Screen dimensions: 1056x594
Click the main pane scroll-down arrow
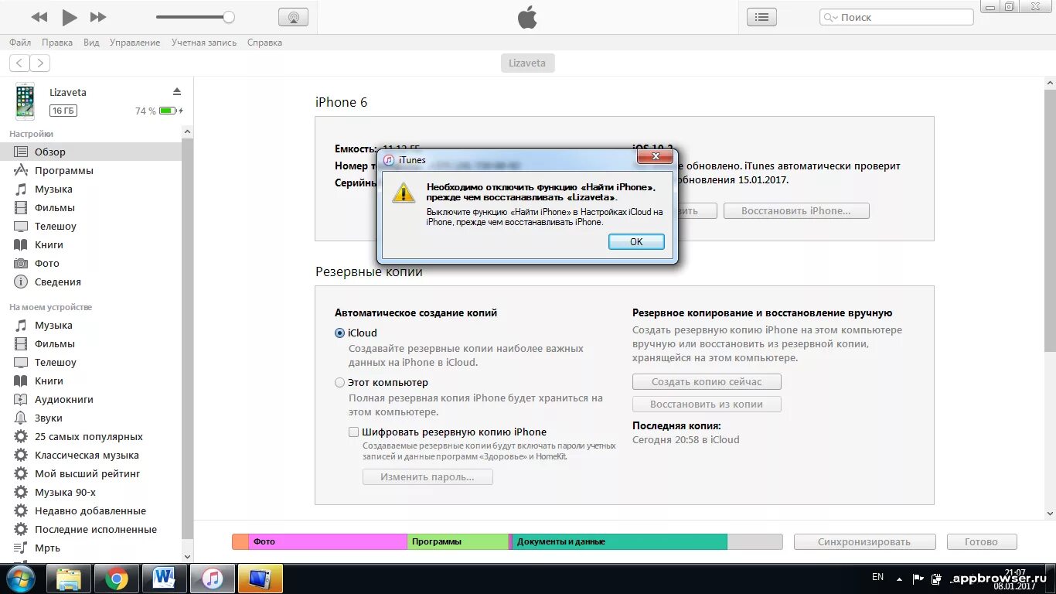pyautogui.click(x=1050, y=513)
